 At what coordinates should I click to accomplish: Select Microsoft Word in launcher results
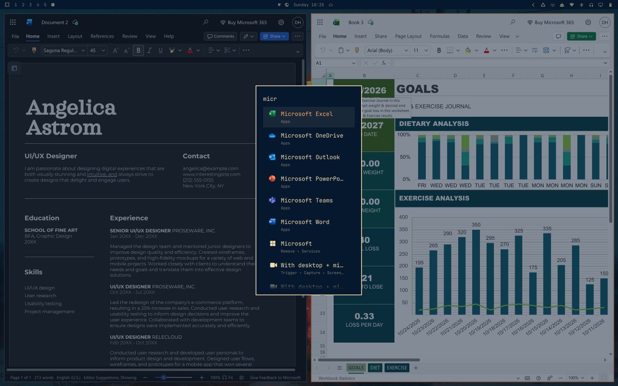click(308, 225)
